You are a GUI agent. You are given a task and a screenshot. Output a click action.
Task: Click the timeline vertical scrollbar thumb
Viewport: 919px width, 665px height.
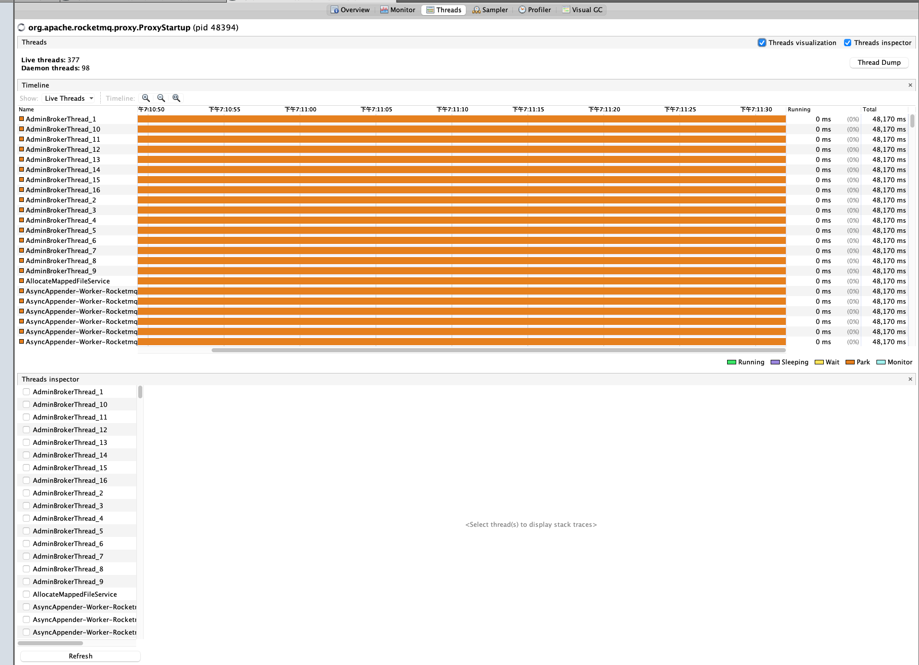tap(912, 121)
